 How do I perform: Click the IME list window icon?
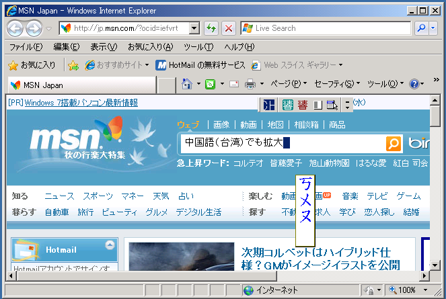click(332, 105)
